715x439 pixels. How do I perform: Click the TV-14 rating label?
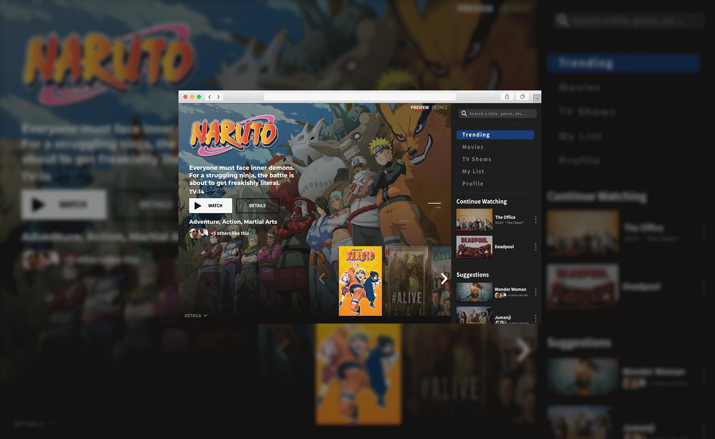197,192
